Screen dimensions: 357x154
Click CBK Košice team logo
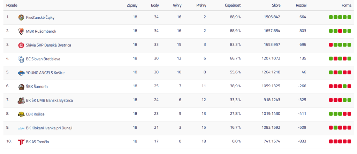(x=21, y=114)
